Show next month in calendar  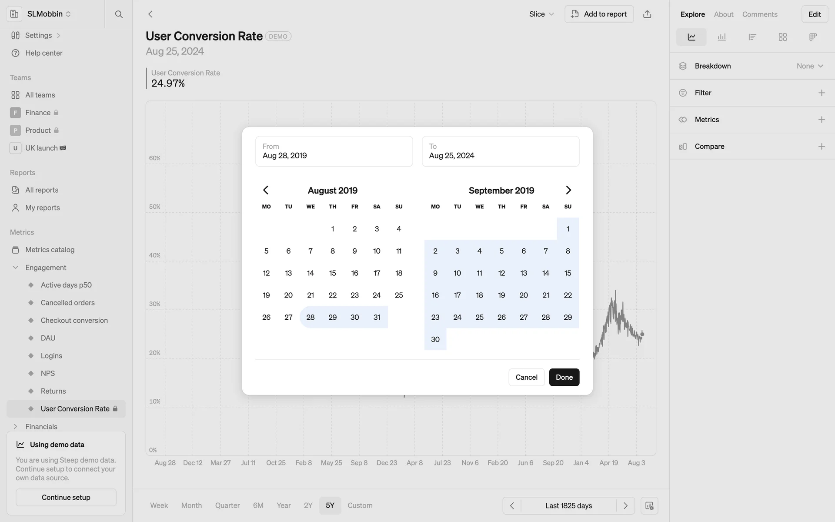click(x=568, y=190)
